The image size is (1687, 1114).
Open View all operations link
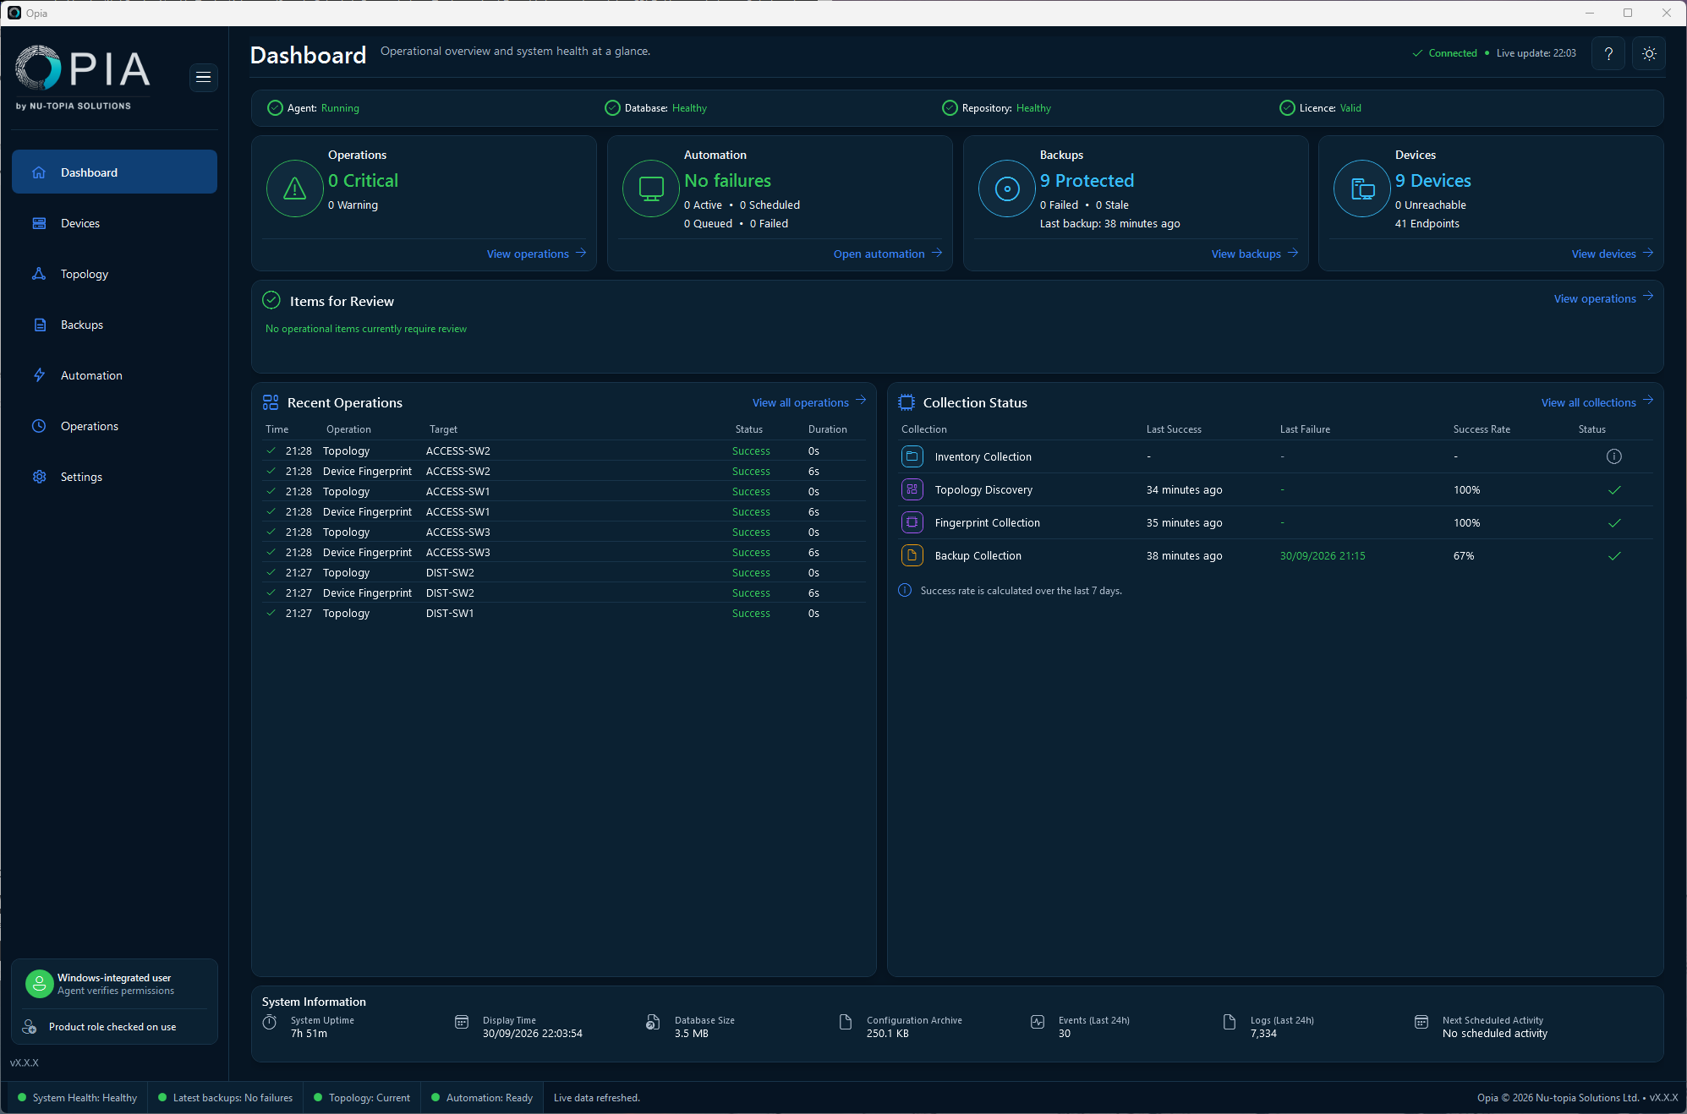808,402
